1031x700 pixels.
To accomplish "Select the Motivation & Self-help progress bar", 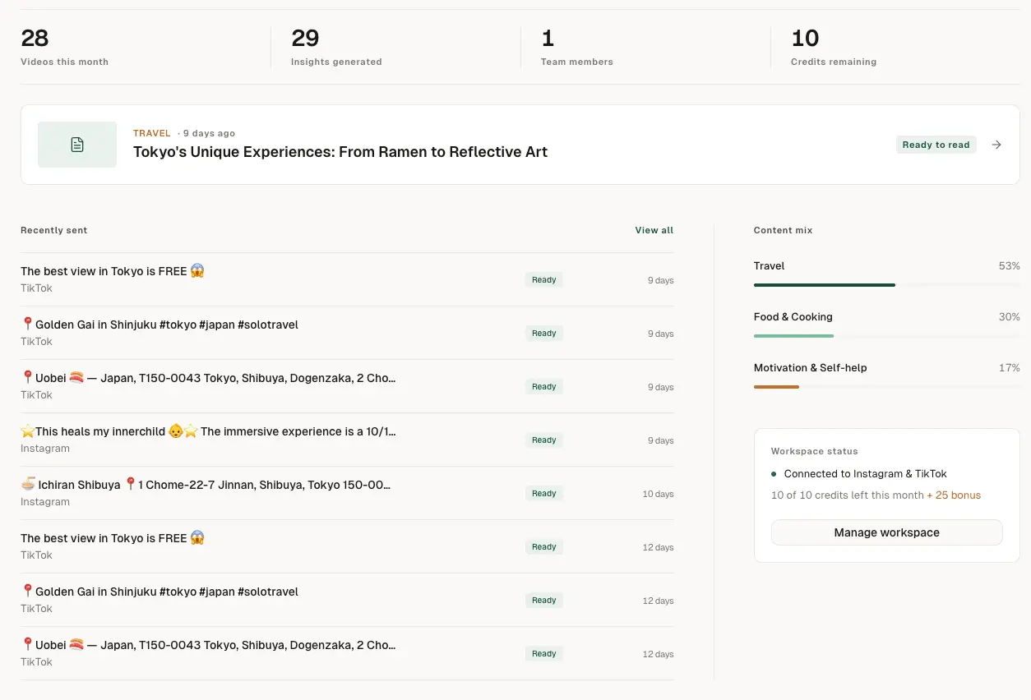I will click(886, 387).
